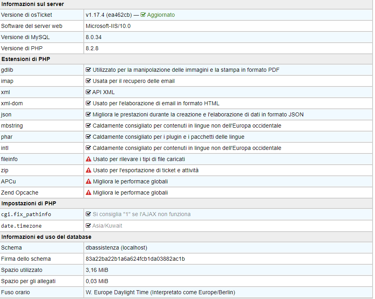
Task: Click the Versione di PHP label
Action: [x=22, y=48]
